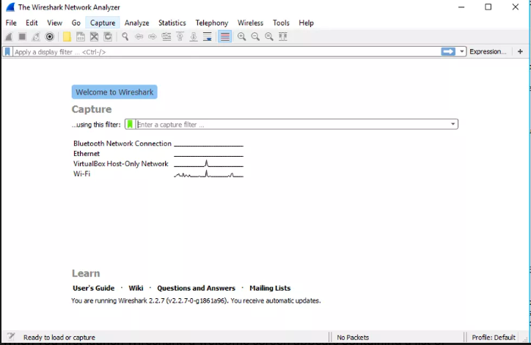Image resolution: width=531 pixels, height=345 pixels.
Task: Click the Start capturing packets shark fin icon
Action: [x=9, y=37]
